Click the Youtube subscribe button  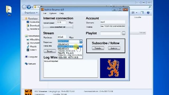click(98, 48)
